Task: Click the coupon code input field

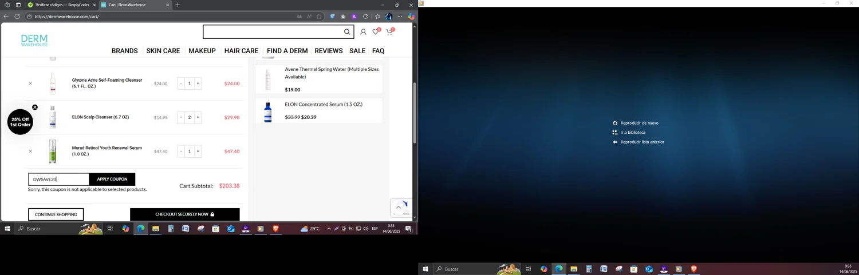Action: (59, 180)
